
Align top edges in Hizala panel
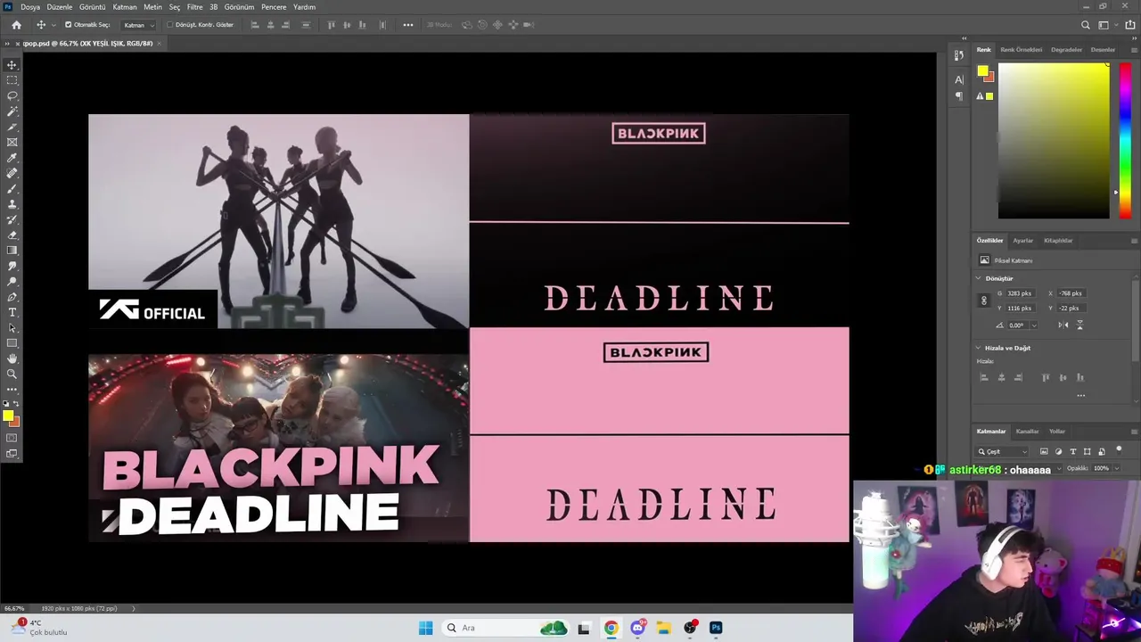tap(1046, 378)
